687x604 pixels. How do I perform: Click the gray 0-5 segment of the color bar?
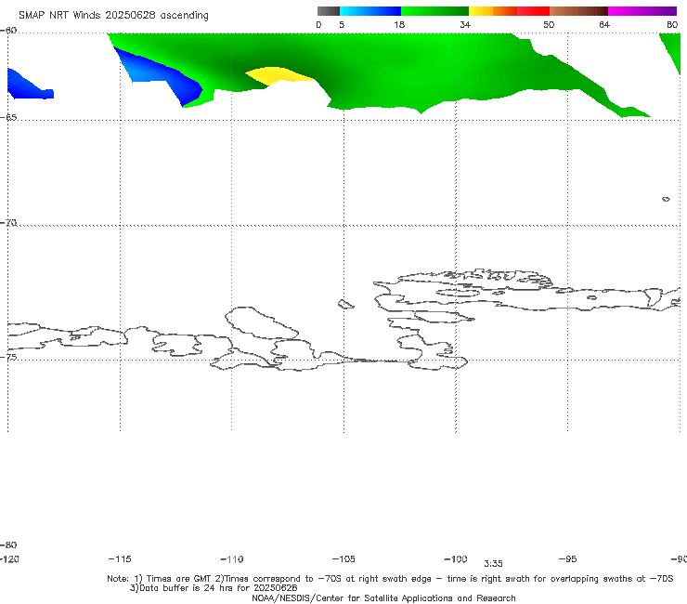tap(328, 11)
